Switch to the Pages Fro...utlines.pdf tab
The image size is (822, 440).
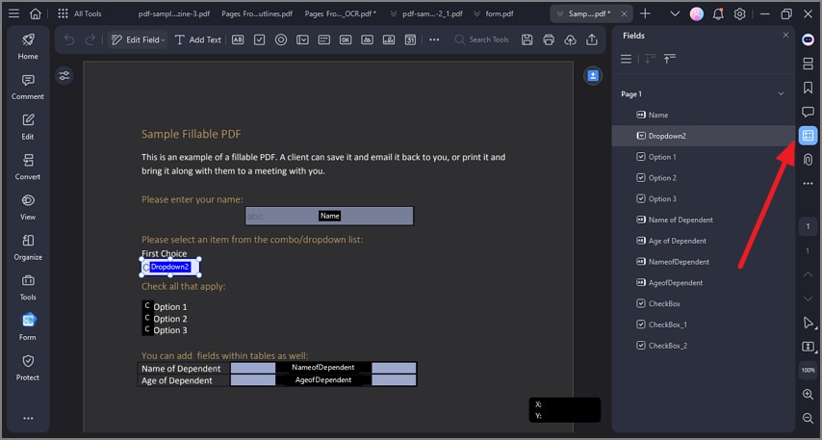257,14
